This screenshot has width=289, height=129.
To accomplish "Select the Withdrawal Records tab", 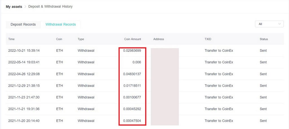I will pyautogui.click(x=61, y=25).
